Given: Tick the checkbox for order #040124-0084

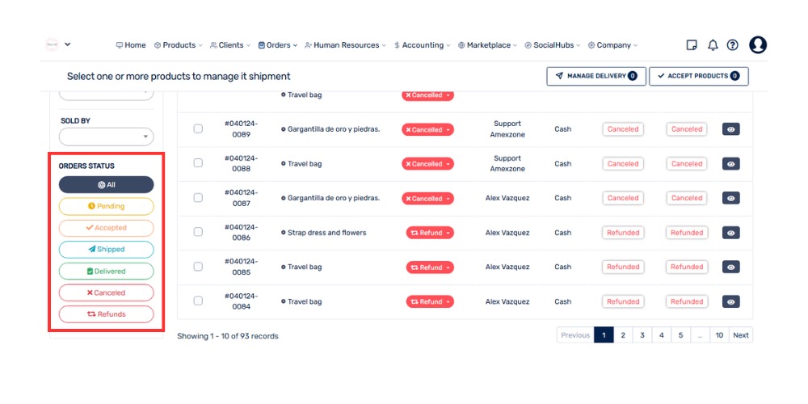Looking at the screenshot, I should 198,301.
